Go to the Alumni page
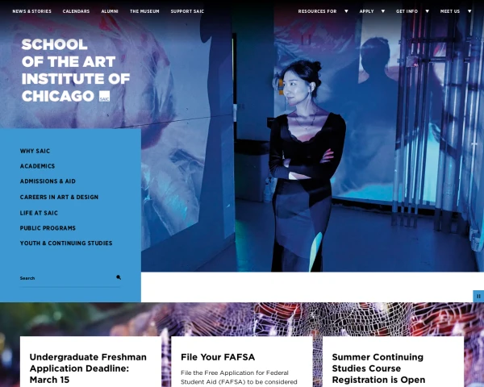The height and width of the screenshot is (387, 484). tap(110, 11)
